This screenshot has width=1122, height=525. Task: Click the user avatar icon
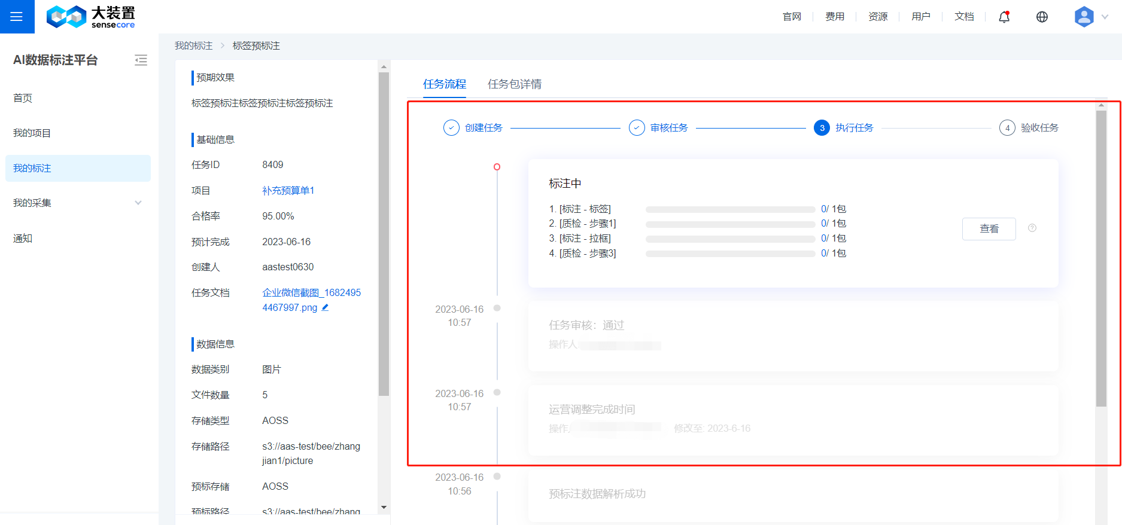[1084, 17]
